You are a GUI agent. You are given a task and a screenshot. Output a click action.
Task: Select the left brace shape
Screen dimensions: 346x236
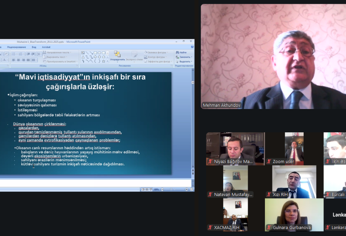coord(95,61)
